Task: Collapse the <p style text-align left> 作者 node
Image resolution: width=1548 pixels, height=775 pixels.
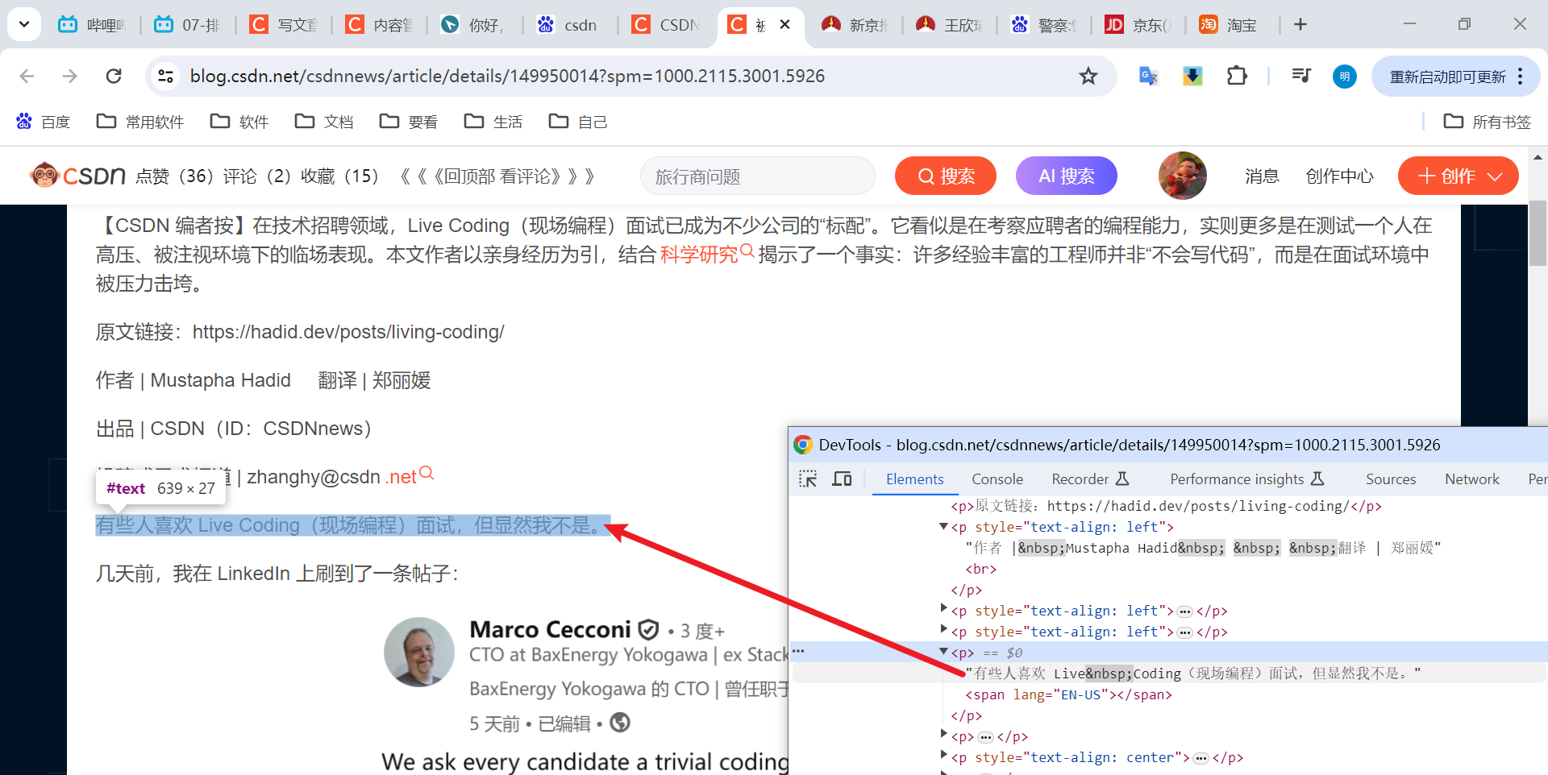Action: pos(943,526)
